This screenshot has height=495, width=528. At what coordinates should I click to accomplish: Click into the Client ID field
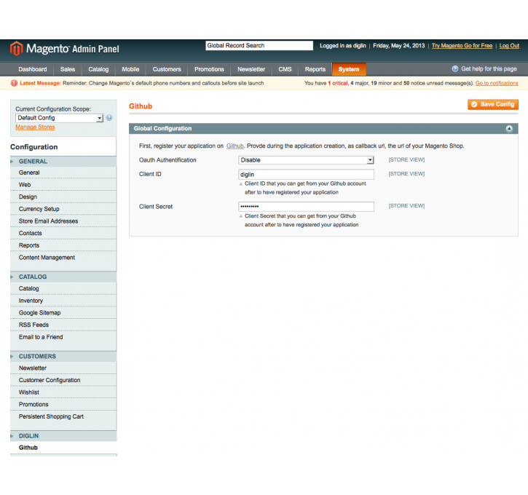(306, 175)
